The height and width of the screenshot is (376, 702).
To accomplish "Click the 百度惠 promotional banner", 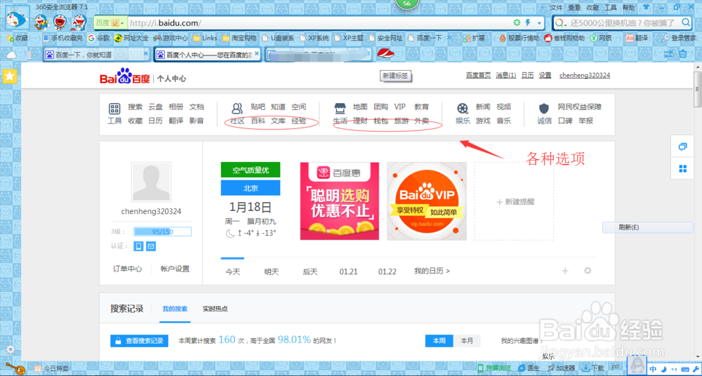I will pos(340,201).
